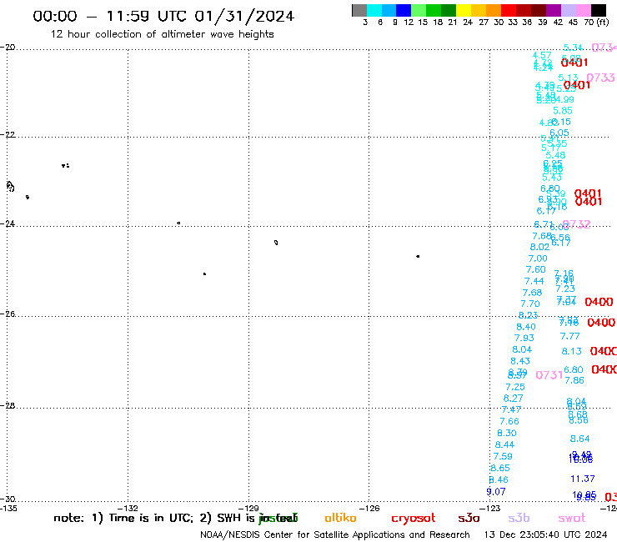Click the light green legend swatch
Image resolution: width=617 pixels, height=542 pixels.
419,10
